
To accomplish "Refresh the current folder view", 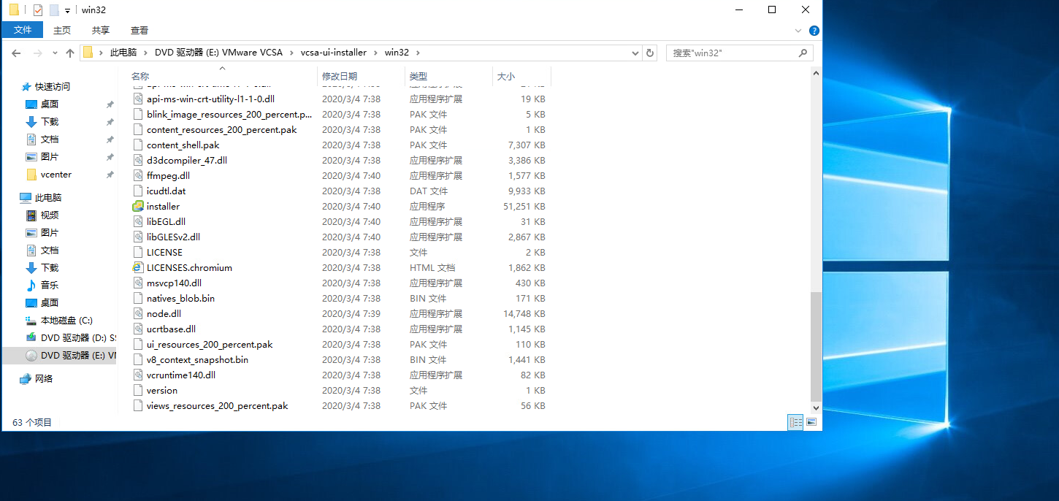I will (650, 53).
